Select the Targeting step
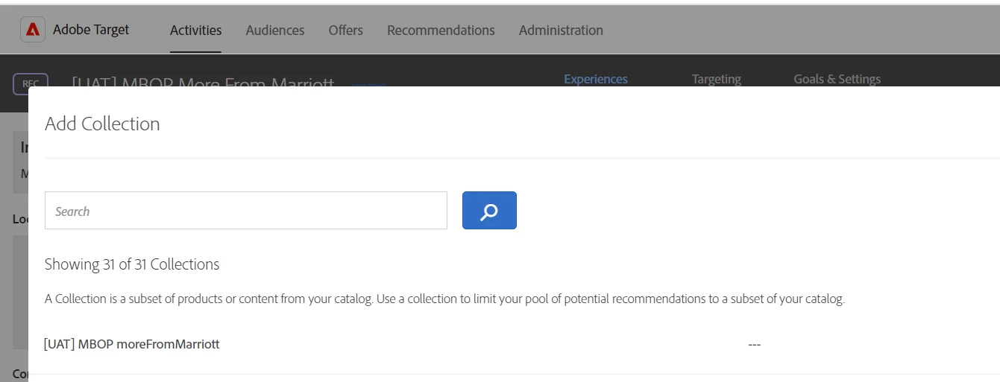 point(717,79)
